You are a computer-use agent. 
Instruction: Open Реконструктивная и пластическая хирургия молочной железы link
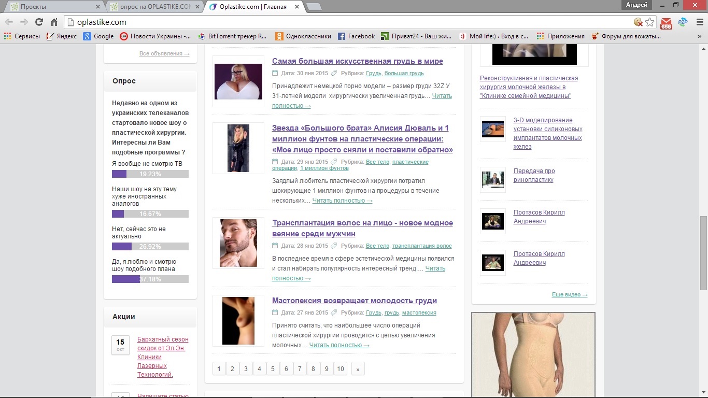click(x=529, y=87)
